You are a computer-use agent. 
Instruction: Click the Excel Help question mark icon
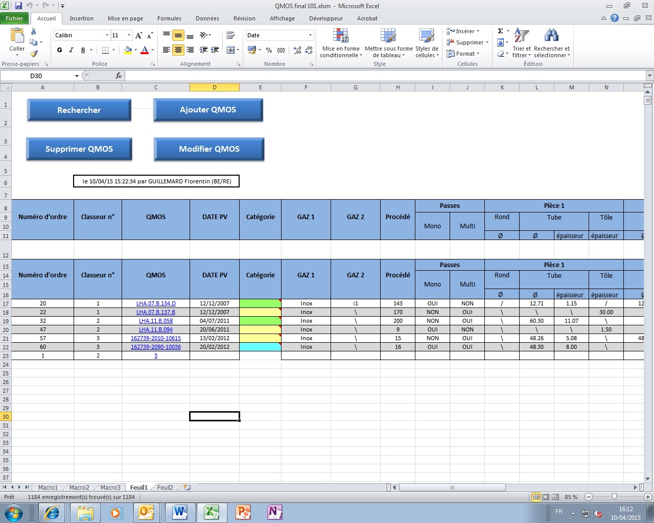pyautogui.click(x=615, y=18)
